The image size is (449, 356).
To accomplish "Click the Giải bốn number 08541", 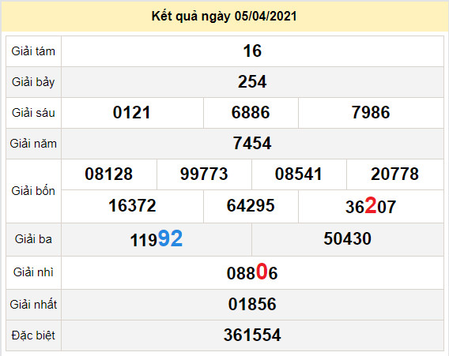I will [299, 174].
